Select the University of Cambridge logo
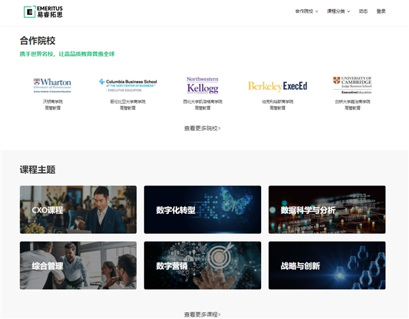The height and width of the screenshot is (319, 409). 352,85
